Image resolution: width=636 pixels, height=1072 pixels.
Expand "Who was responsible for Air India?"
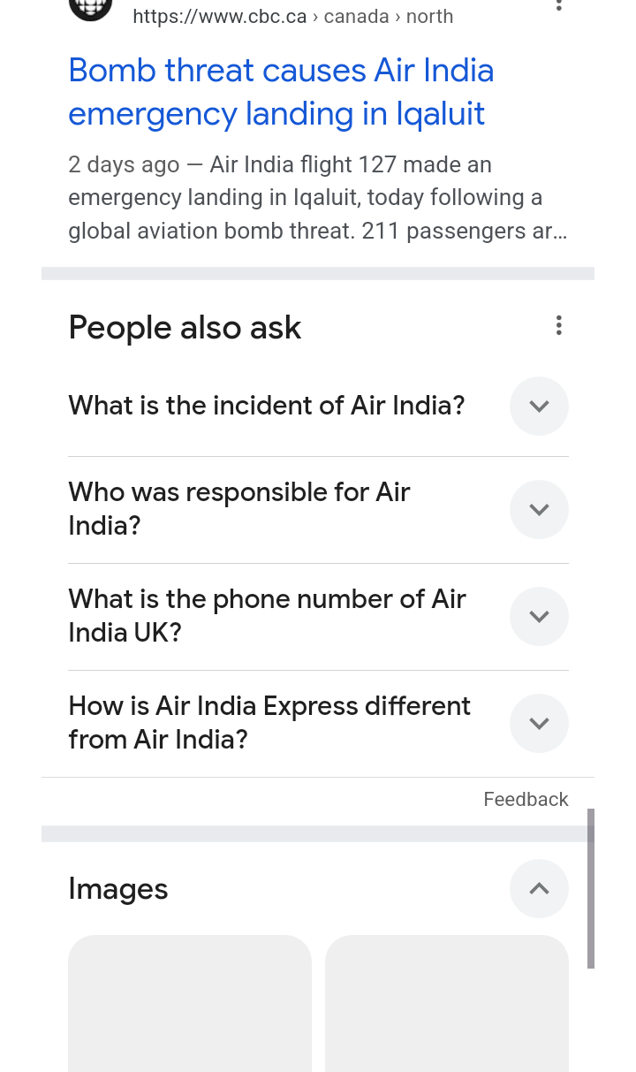coord(539,509)
